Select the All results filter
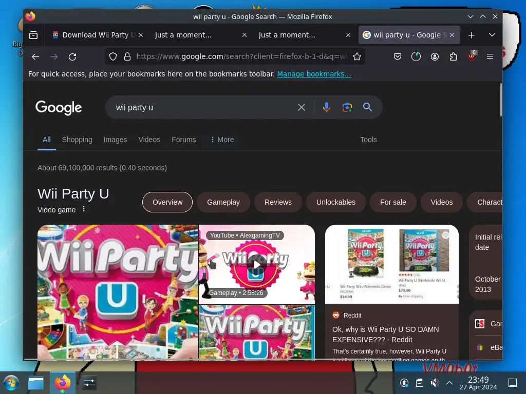This screenshot has width=526, height=394. 47,140
